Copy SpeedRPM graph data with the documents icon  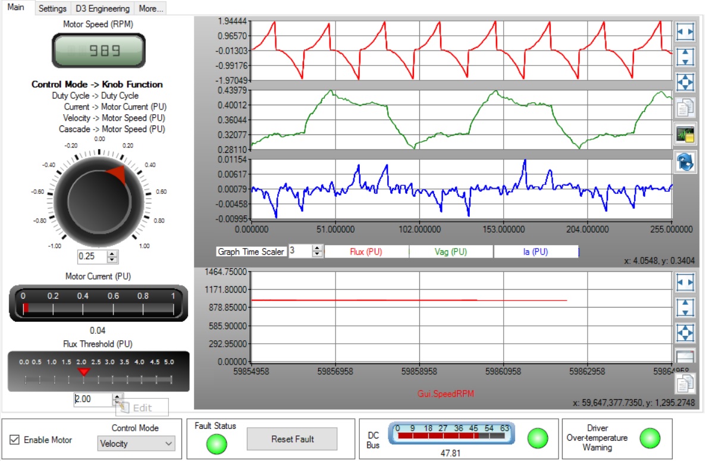685,384
